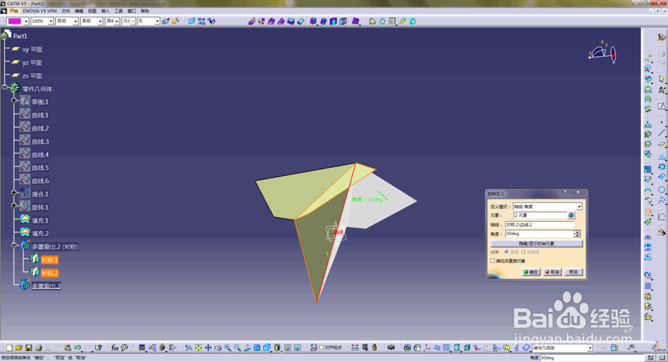
Task: Open the 帮助 menu
Action: (145, 11)
